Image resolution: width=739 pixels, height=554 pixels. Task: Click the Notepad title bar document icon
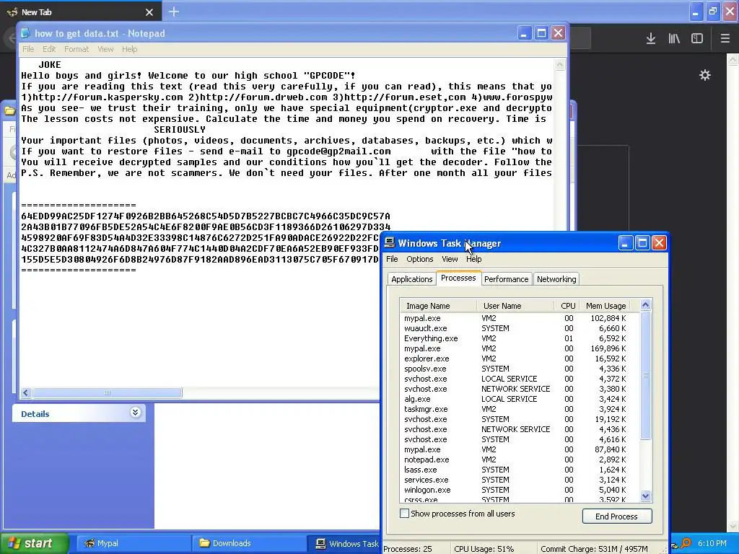(x=26, y=33)
